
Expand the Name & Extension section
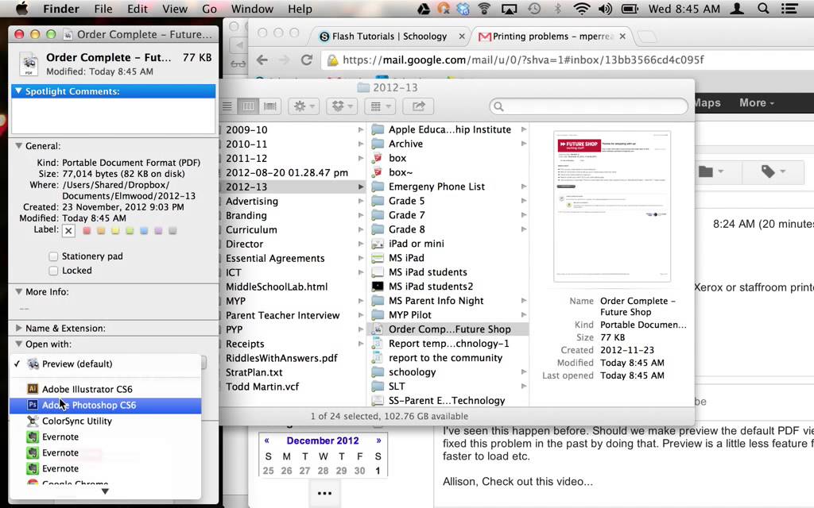tap(19, 328)
